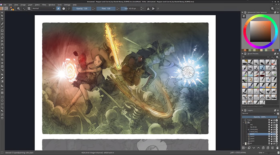Collapse the Advanced Color Selector docker arrow
The width and height of the screenshot is (280, 155).
(242, 12)
